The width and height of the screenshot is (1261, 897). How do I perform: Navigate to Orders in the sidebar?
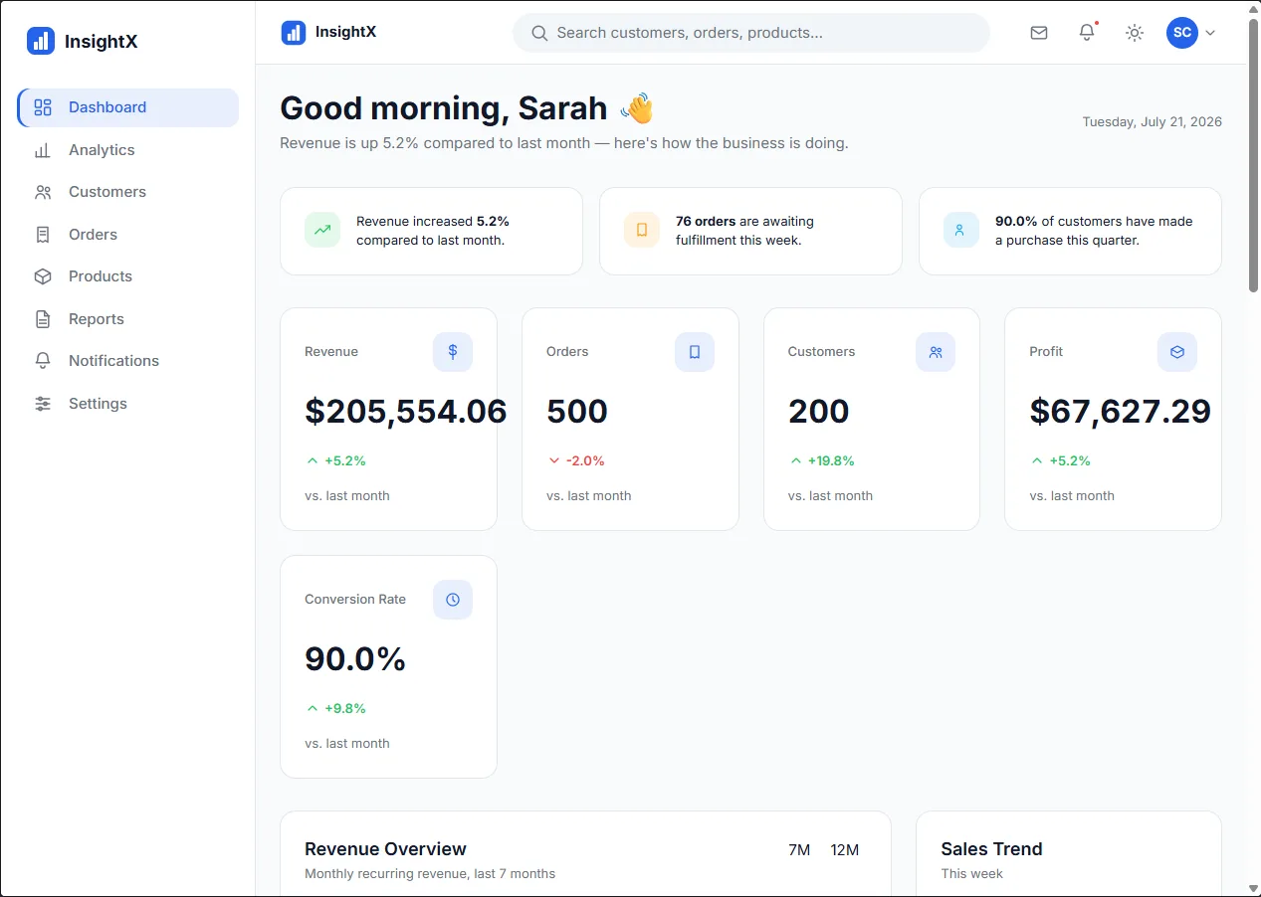(x=128, y=235)
